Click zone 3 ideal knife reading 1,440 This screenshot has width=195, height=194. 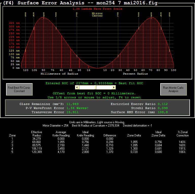(85, 145)
